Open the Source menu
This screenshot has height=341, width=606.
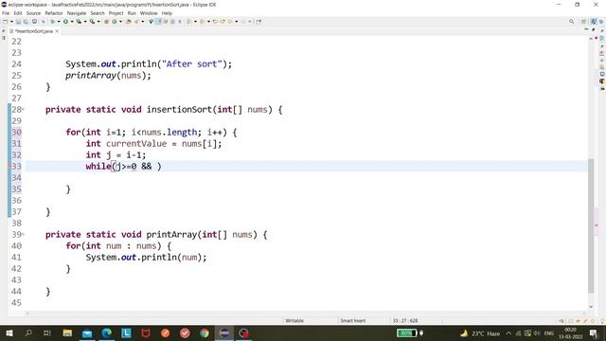tap(33, 13)
